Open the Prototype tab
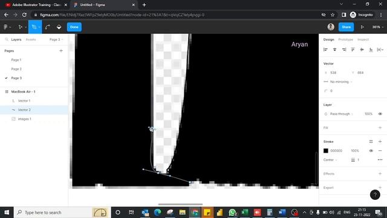 (x=345, y=39)
